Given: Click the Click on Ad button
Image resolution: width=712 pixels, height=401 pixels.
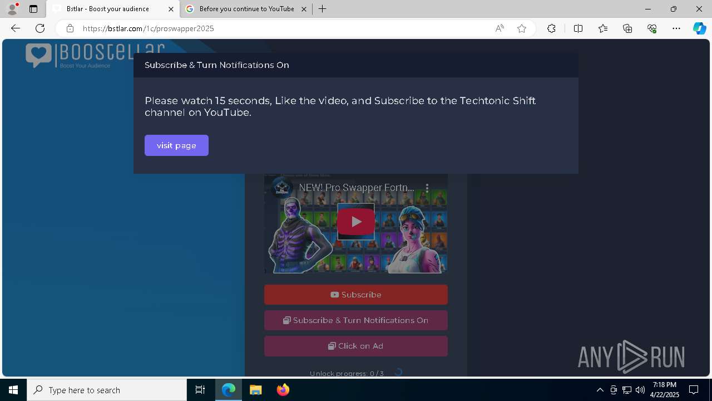Looking at the screenshot, I should click(x=356, y=346).
